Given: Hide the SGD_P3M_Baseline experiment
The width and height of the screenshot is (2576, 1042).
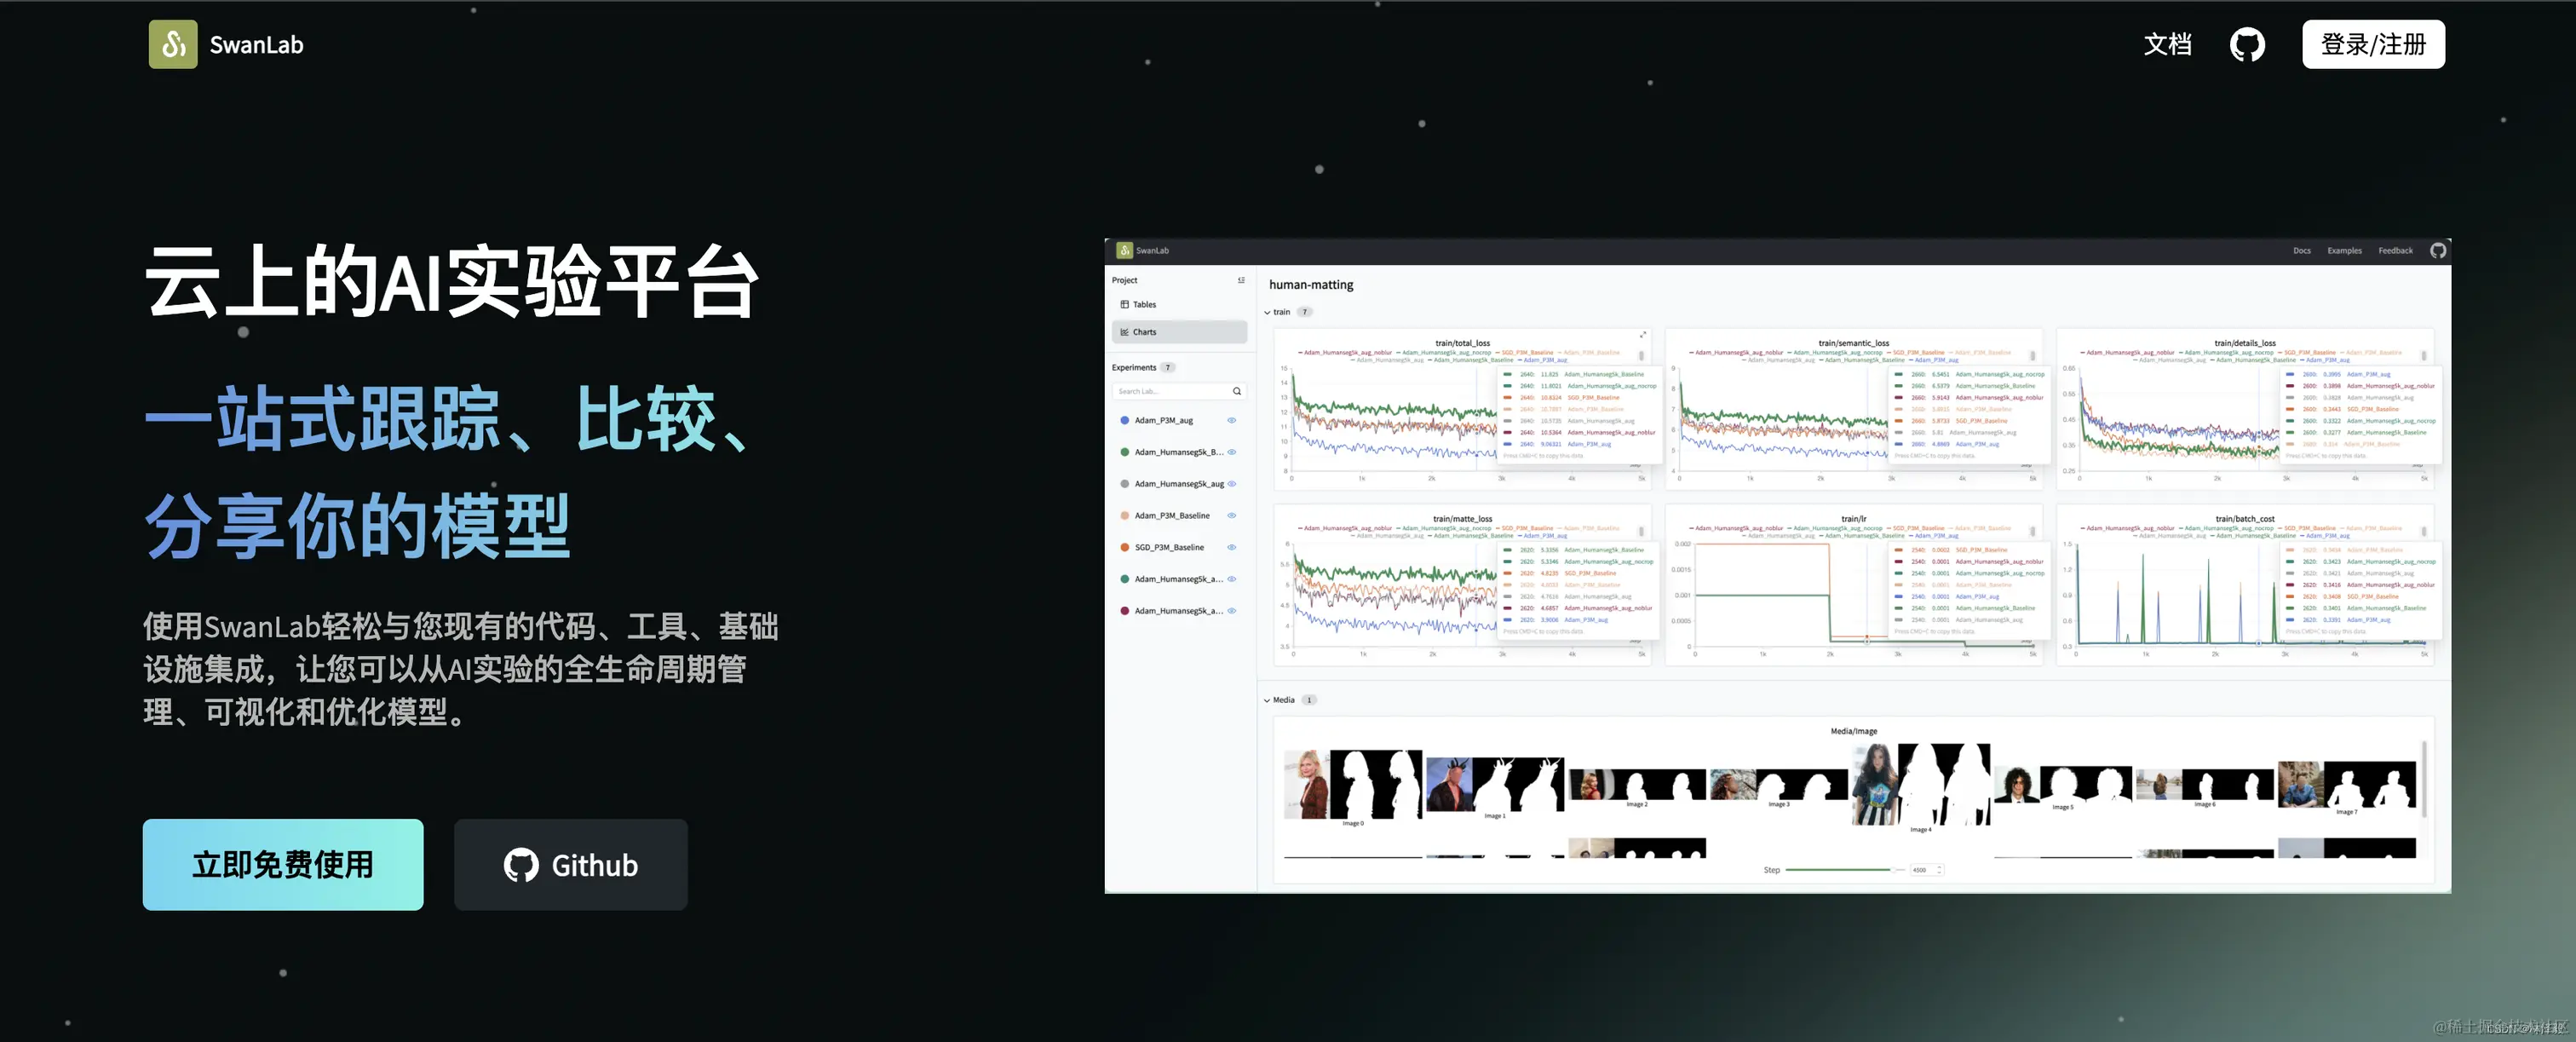Looking at the screenshot, I should [1232, 547].
